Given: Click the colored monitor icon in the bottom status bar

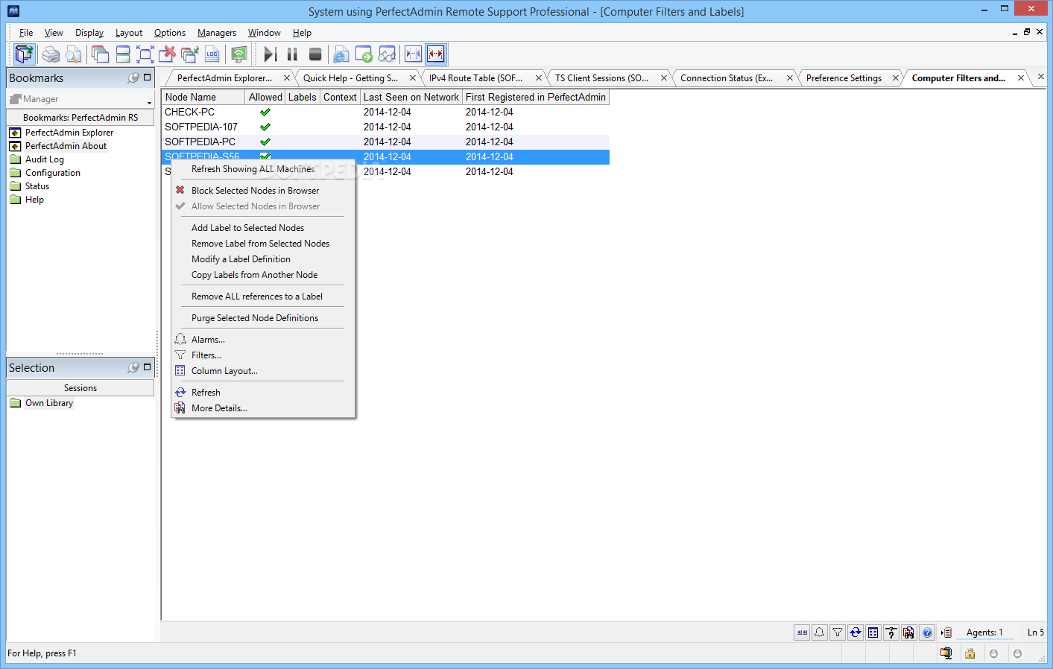Looking at the screenshot, I should pos(946,653).
